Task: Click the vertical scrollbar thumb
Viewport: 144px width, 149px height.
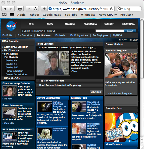Action: pos(142,49)
